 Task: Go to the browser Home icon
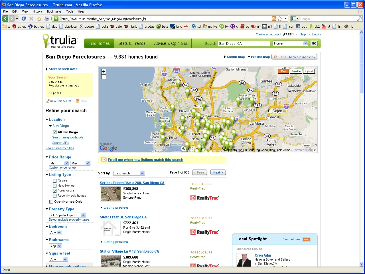pos(39,19)
